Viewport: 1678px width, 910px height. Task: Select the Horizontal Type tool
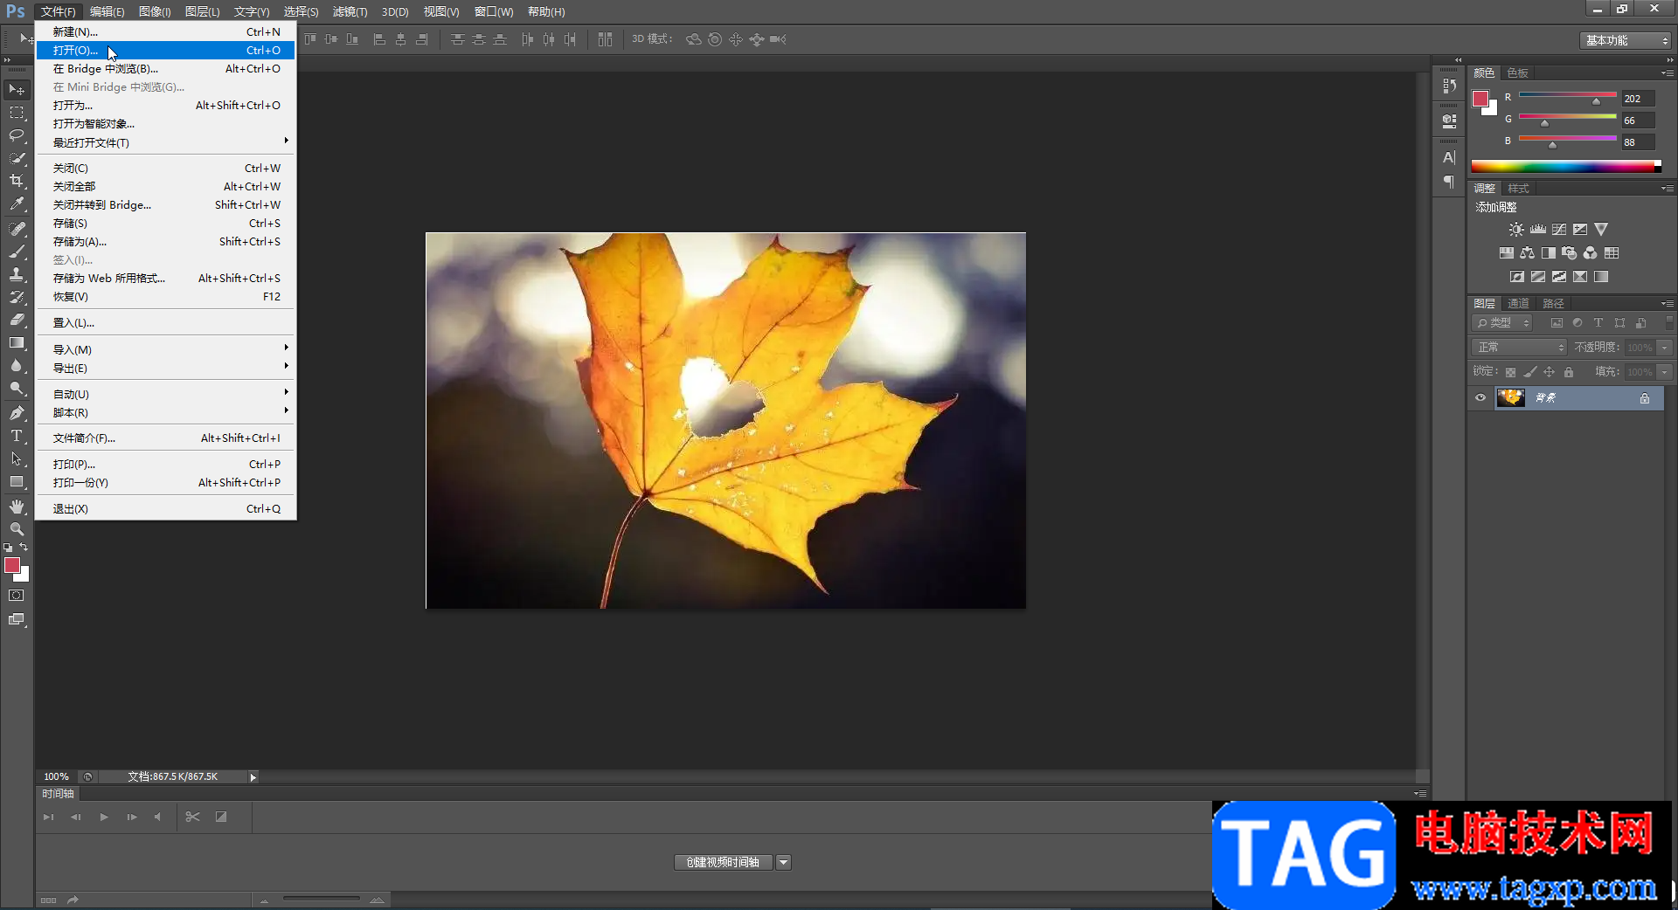tap(17, 435)
